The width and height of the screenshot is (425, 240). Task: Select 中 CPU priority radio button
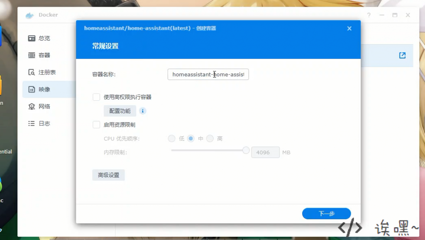[x=191, y=138]
